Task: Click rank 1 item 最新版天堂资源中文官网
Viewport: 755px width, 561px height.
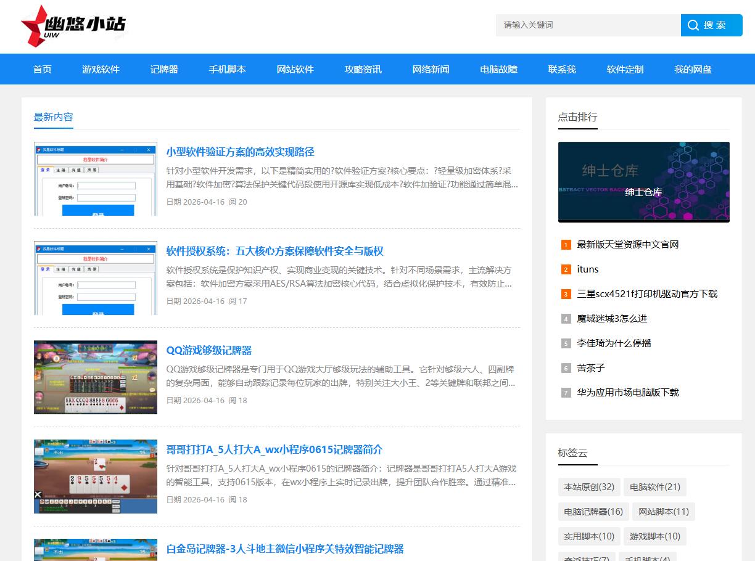Action: [x=627, y=245]
